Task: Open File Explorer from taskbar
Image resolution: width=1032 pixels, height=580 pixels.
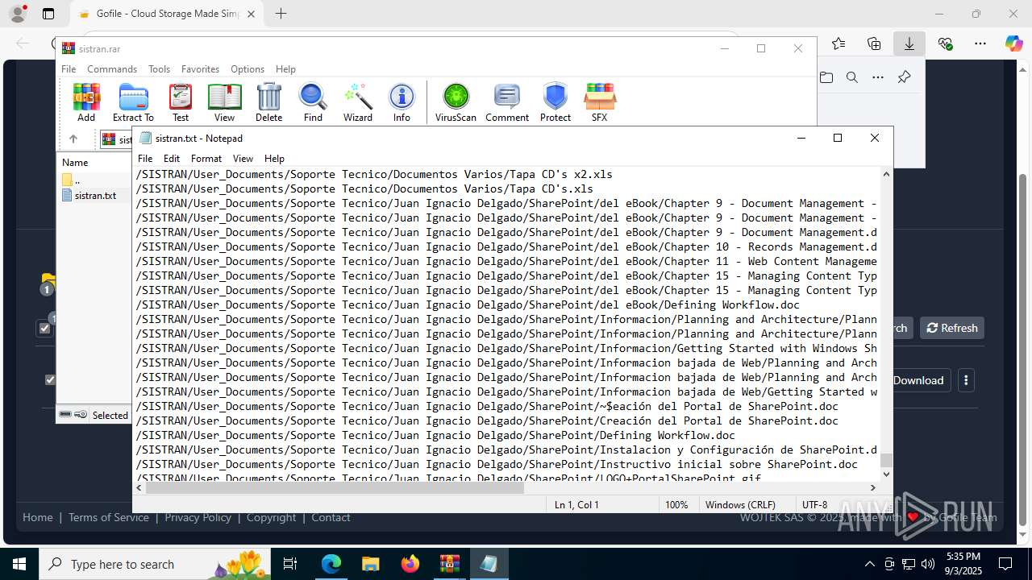Action: click(x=370, y=564)
